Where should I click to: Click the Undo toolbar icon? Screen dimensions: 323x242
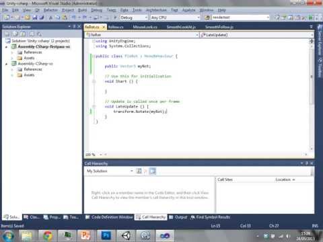pyautogui.click(x=73, y=17)
